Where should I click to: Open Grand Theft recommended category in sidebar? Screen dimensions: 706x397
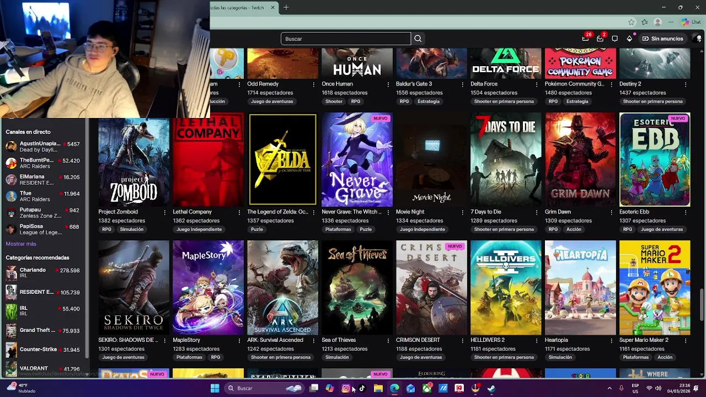point(43,330)
